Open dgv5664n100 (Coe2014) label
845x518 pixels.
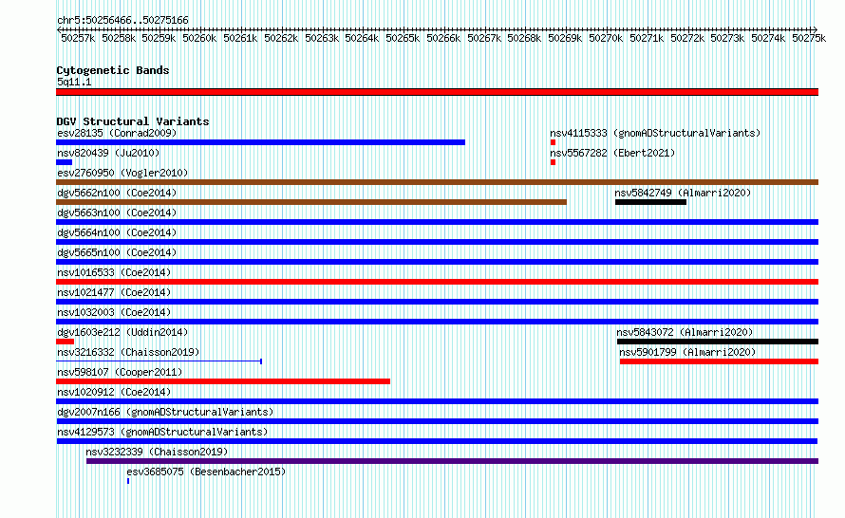coord(117,232)
